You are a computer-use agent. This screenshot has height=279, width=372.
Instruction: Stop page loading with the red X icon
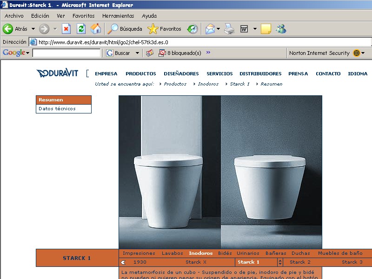click(66, 29)
